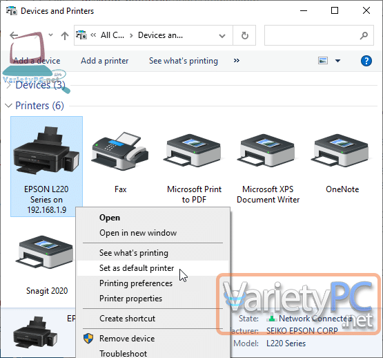Click the Devices and Printers title bar icon

tap(12, 11)
